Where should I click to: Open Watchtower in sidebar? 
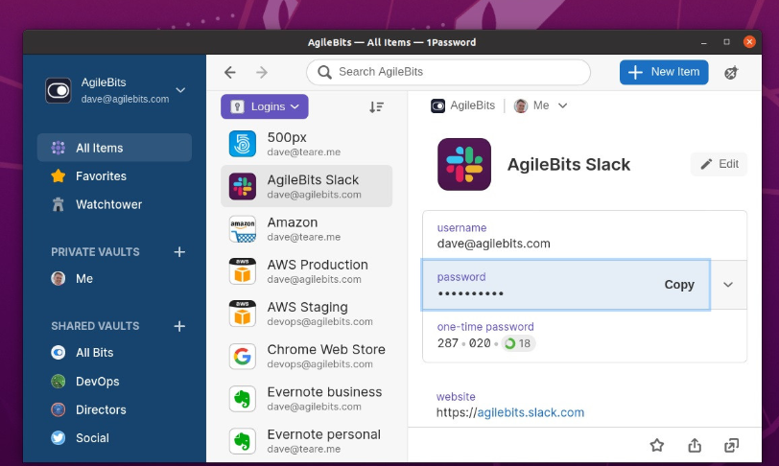tap(114, 204)
